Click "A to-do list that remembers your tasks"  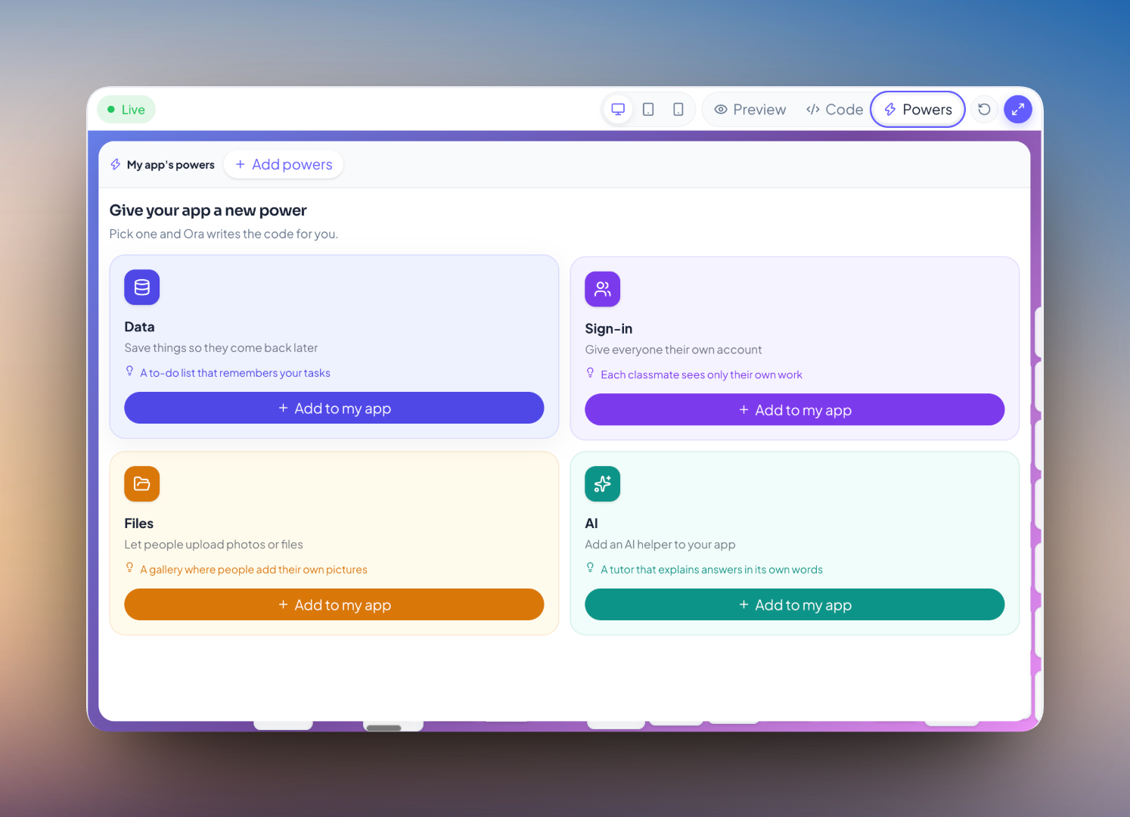tap(235, 373)
